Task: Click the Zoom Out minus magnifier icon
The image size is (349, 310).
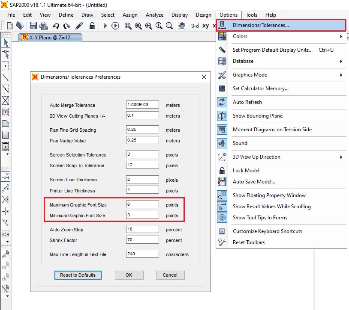Action: (169, 26)
